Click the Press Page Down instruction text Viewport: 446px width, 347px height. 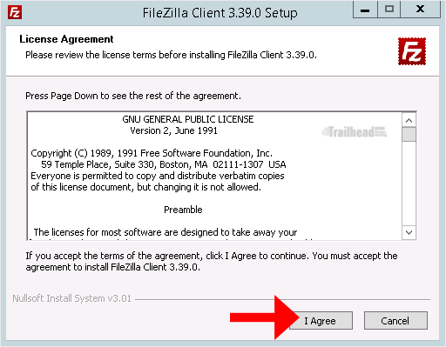pyautogui.click(x=133, y=96)
